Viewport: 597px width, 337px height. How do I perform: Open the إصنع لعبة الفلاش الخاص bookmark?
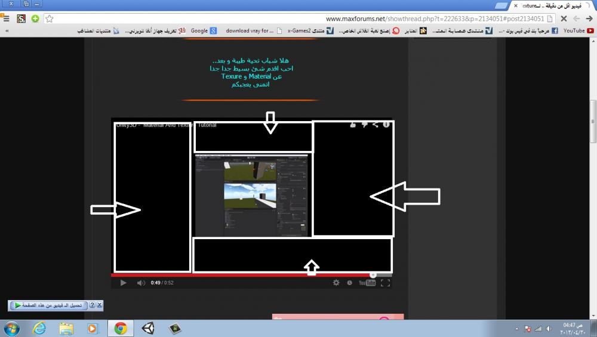pos(369,31)
